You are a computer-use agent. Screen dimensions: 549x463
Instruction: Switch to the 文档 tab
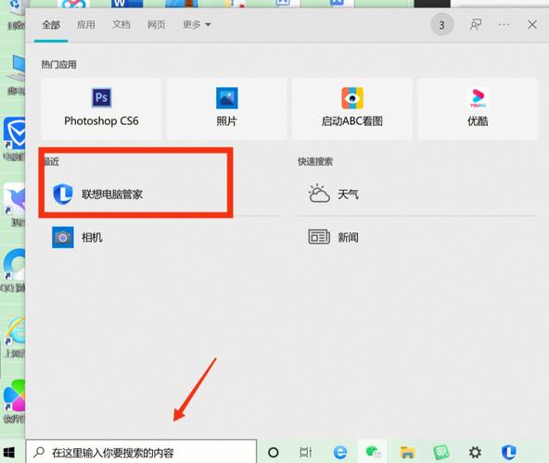pyautogui.click(x=121, y=25)
